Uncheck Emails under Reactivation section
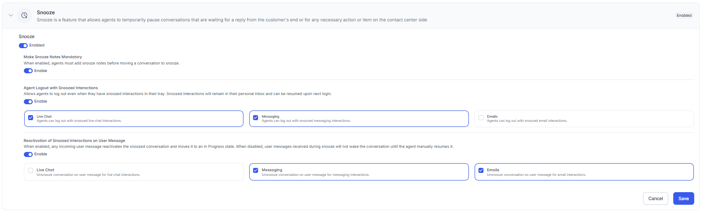Image resolution: width=703 pixels, height=211 pixels. [x=481, y=170]
